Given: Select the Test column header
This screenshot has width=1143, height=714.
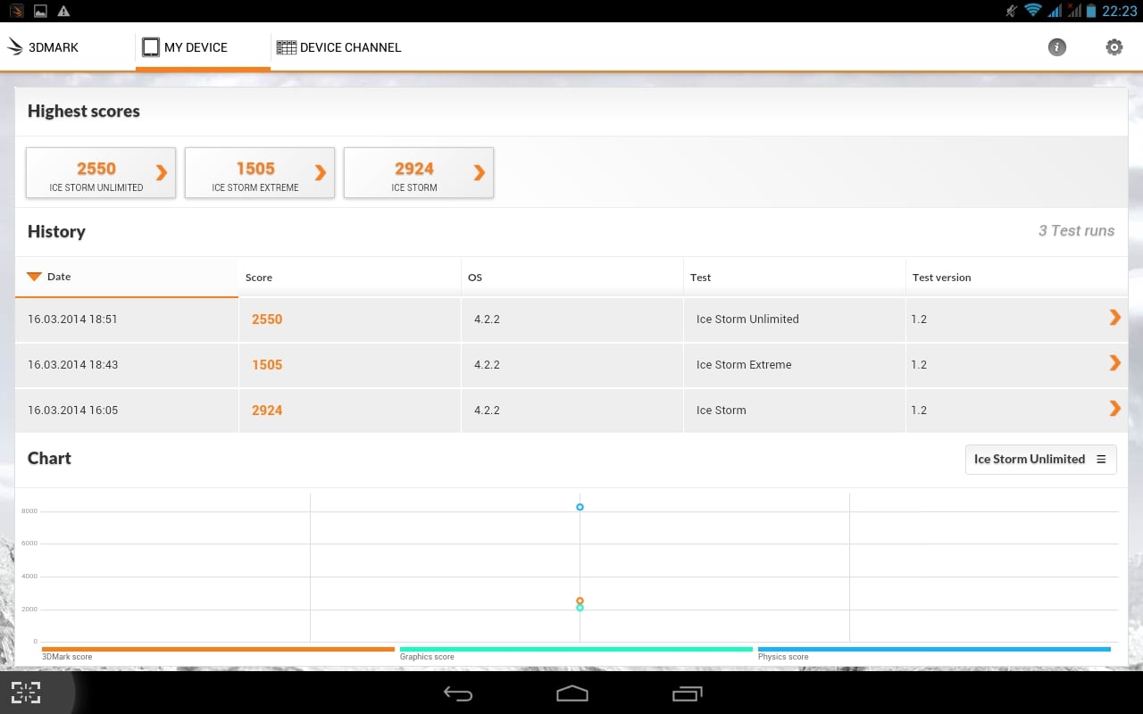Looking at the screenshot, I should [x=794, y=278].
